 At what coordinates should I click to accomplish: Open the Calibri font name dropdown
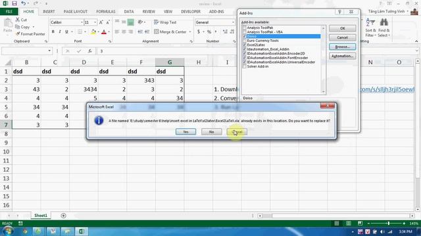pyautogui.click(x=82, y=22)
